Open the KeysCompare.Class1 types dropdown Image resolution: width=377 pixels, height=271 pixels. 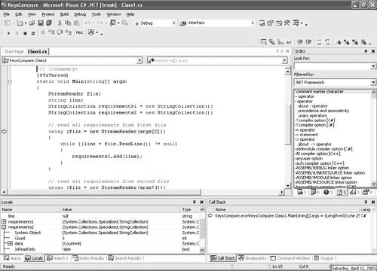coord(139,60)
